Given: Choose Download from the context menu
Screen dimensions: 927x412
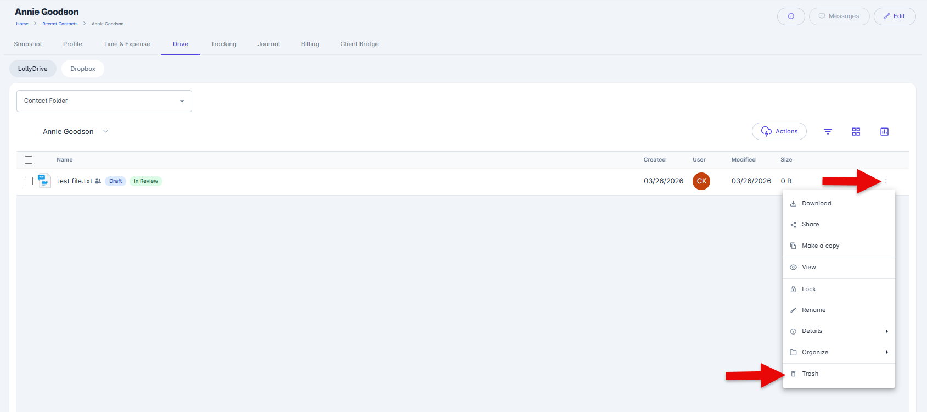Looking at the screenshot, I should pyautogui.click(x=839, y=203).
